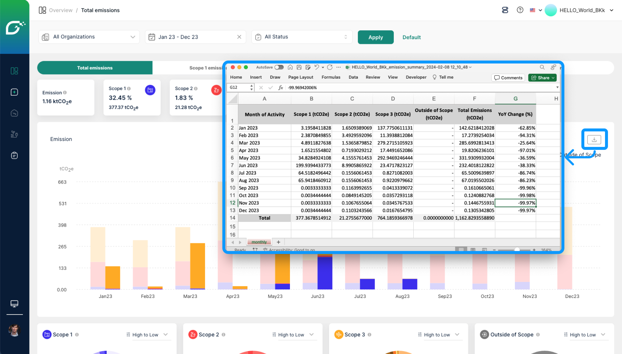Screen dimensions: 622x354
Task: Open the clipboard report sidebar icon
Action: coord(14,155)
